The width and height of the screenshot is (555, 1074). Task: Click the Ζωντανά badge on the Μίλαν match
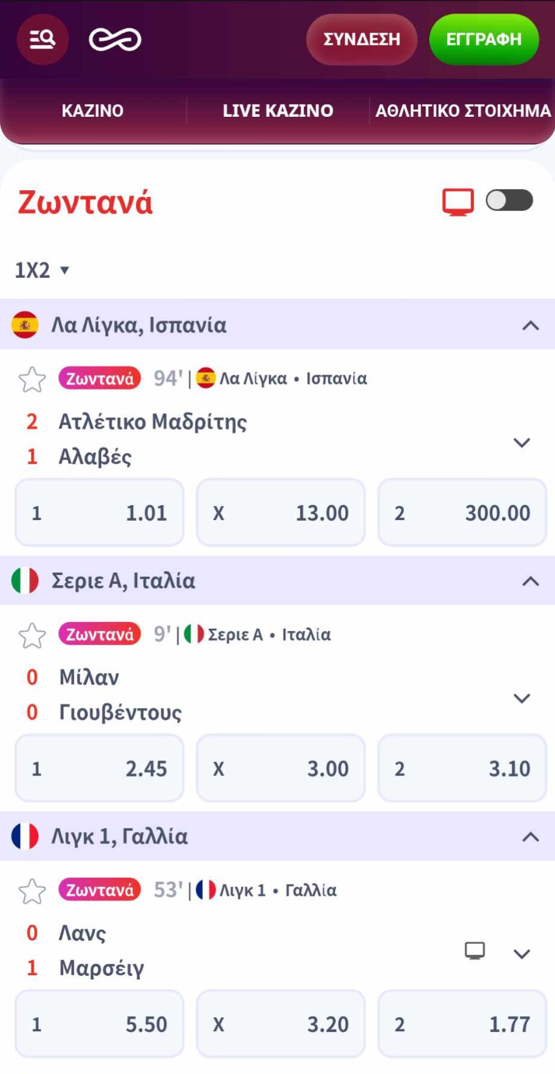100,634
